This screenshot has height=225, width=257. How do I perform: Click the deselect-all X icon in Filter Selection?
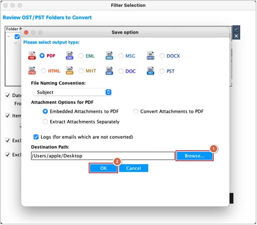(236, 36)
